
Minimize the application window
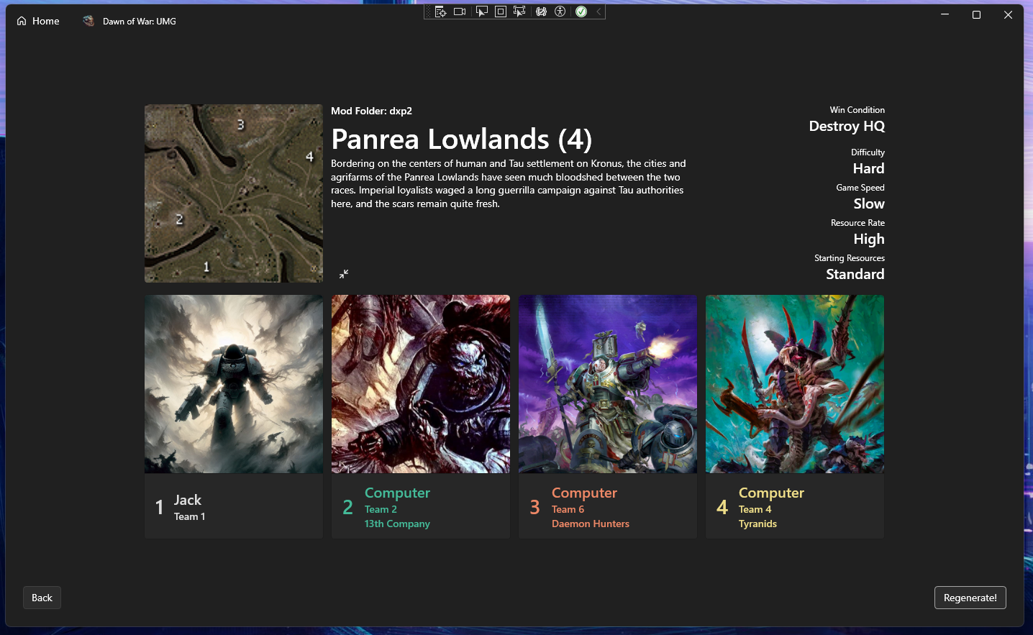click(945, 14)
